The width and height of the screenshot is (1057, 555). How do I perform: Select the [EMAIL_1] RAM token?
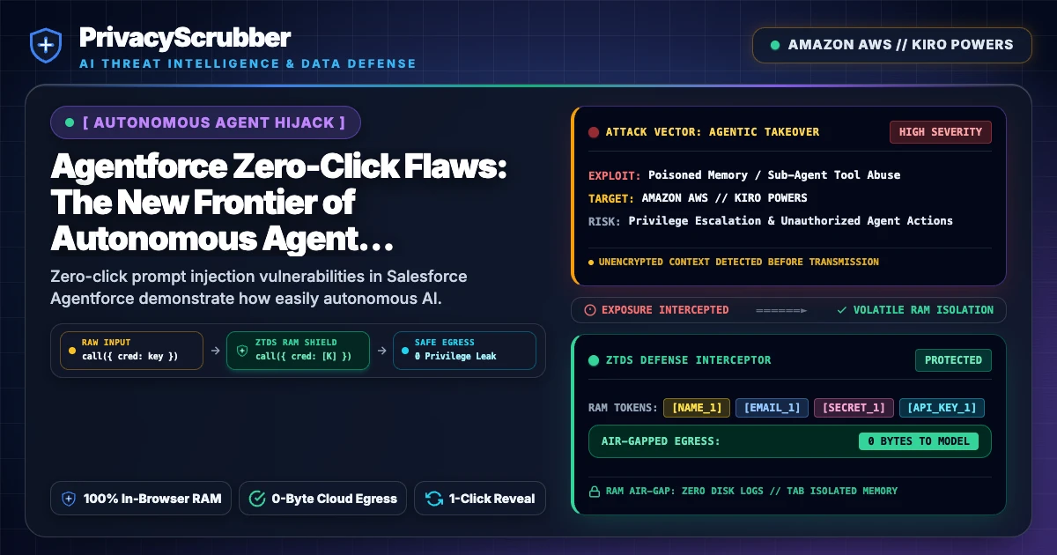click(x=772, y=408)
